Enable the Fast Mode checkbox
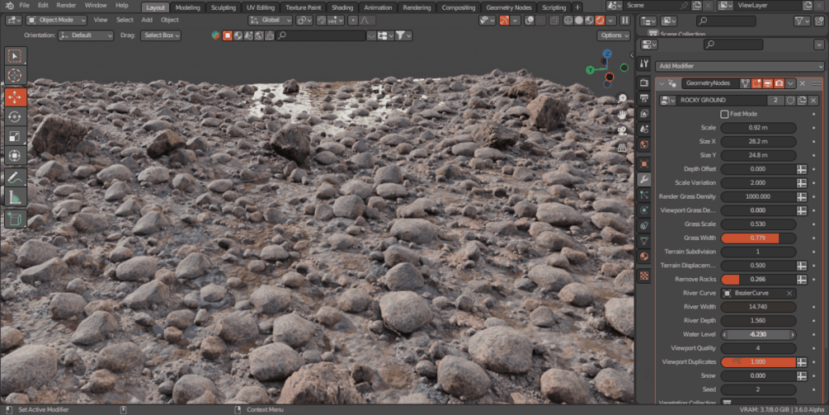The width and height of the screenshot is (829, 415). tap(724, 114)
